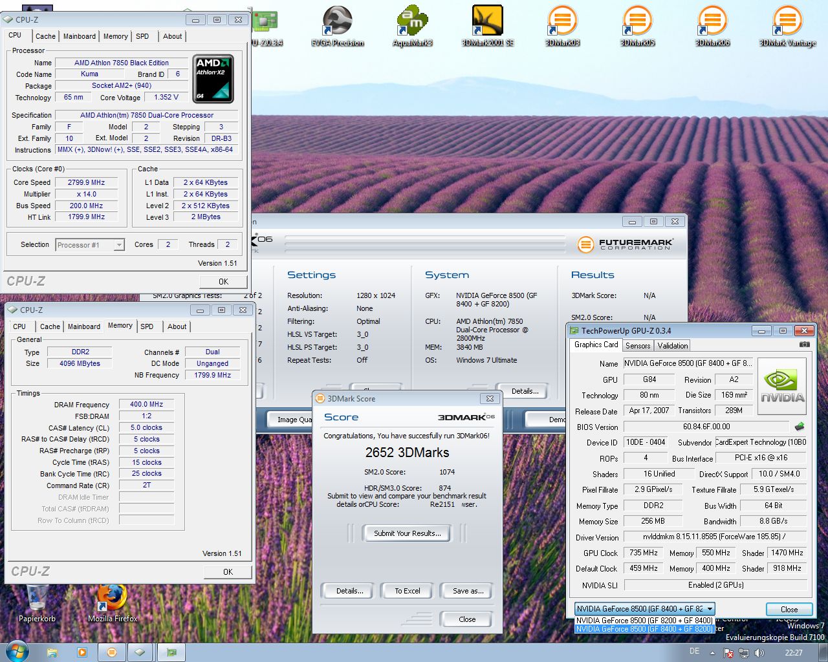Click the Details button under System in 3DMark06

pos(525,391)
